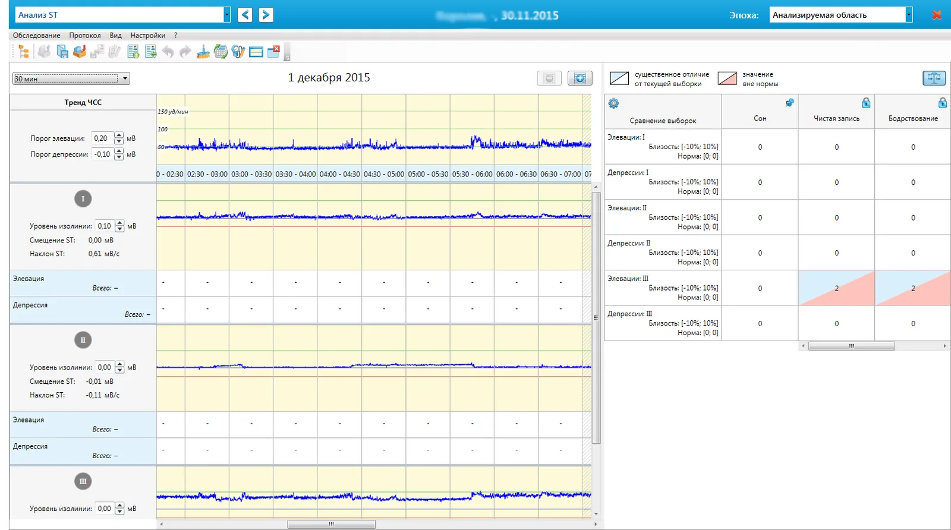Click the add patient record icon

133,52
